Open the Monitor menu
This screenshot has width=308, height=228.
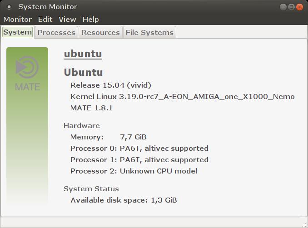click(x=18, y=19)
